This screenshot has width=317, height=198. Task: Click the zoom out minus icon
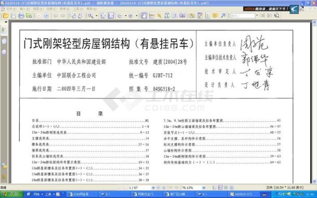(120, 16)
